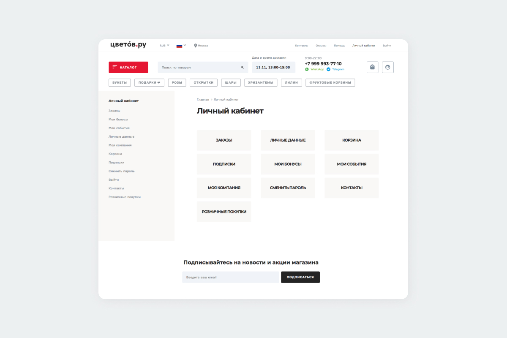Click Выйти in the sidebar
The width and height of the screenshot is (507, 338).
click(x=114, y=180)
